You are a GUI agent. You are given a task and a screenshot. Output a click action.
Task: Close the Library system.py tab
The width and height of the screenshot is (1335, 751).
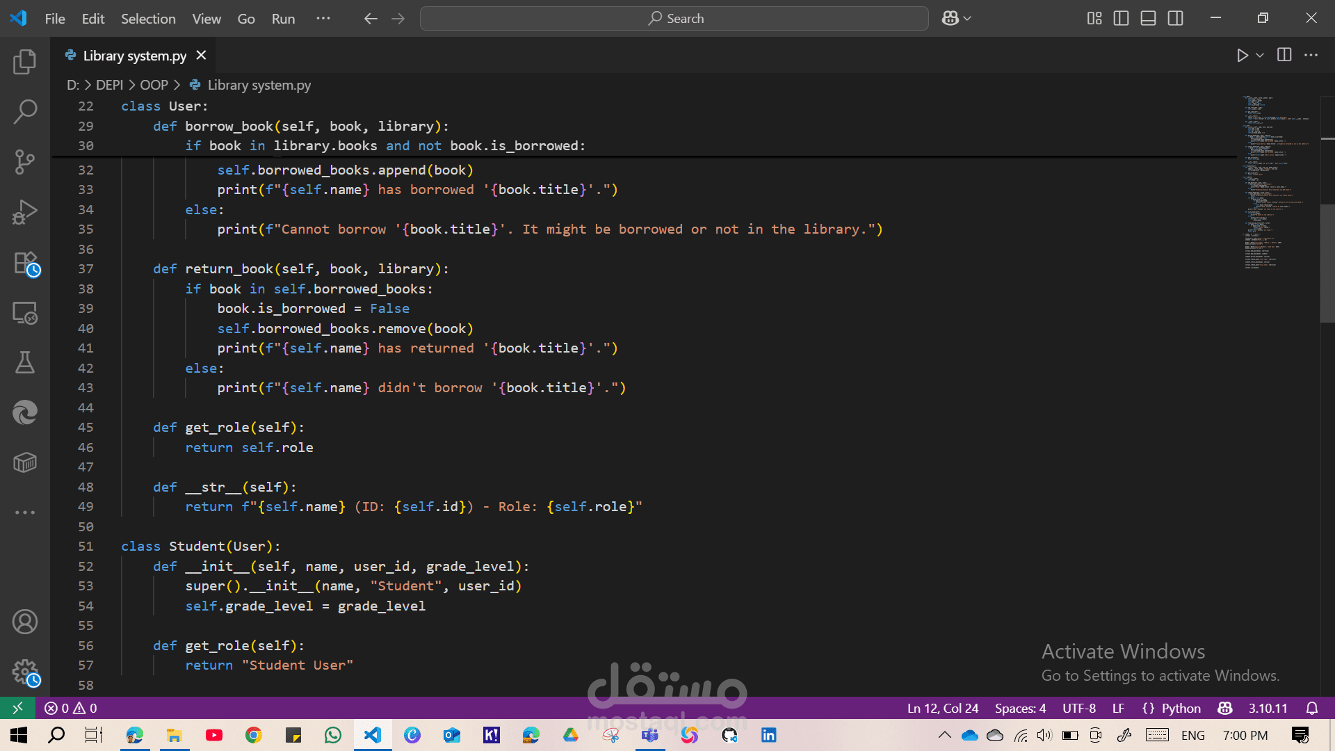click(x=201, y=55)
